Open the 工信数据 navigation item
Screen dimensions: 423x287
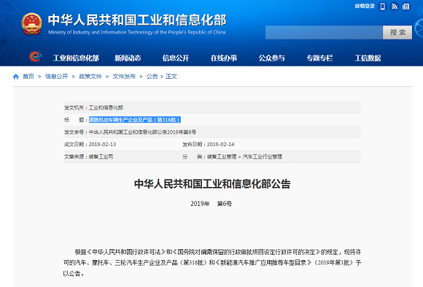click(368, 58)
